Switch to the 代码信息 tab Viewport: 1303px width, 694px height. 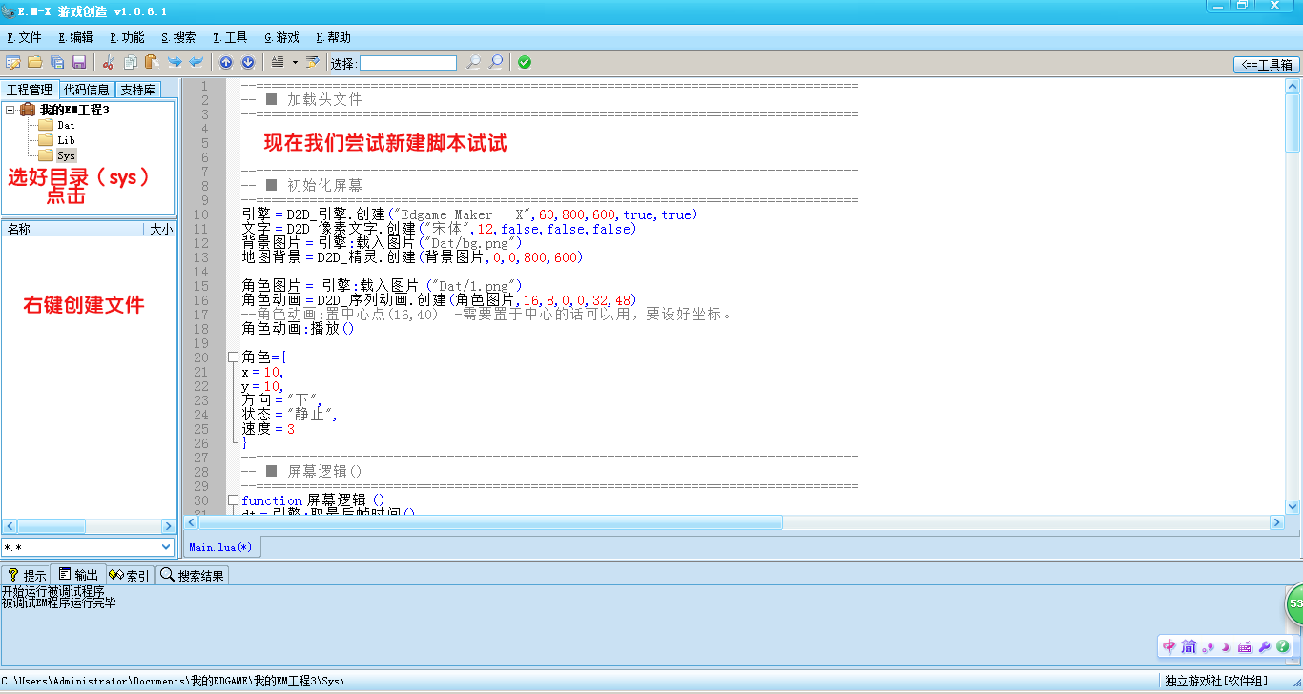(x=87, y=90)
